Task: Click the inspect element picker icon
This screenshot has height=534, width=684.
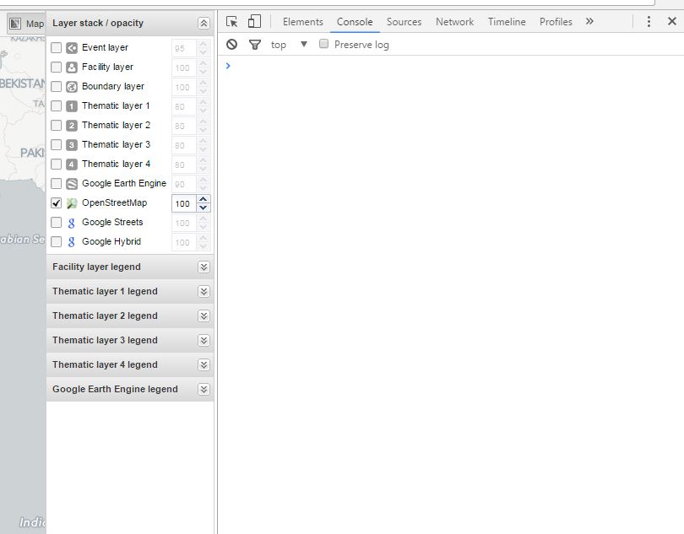Action: (232, 22)
